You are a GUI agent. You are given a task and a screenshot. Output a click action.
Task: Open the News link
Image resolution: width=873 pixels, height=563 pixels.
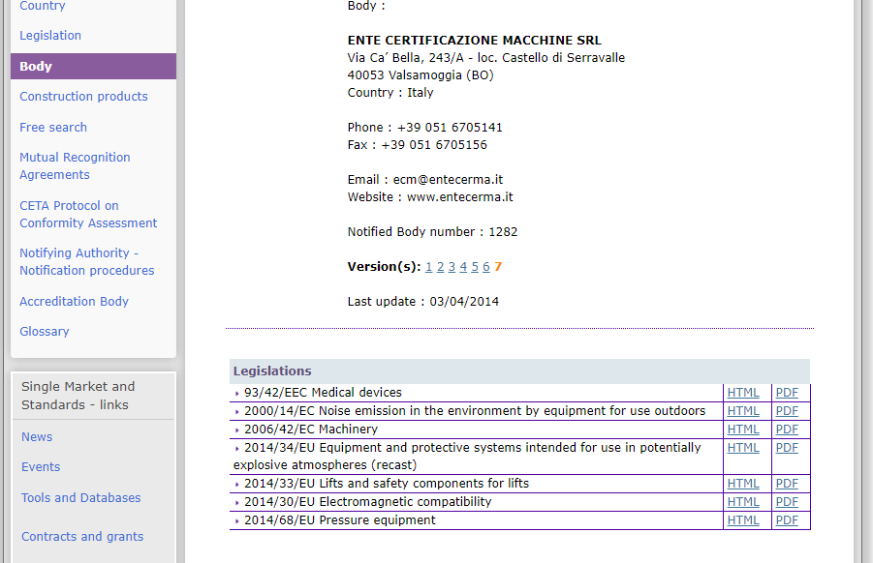pyautogui.click(x=37, y=437)
